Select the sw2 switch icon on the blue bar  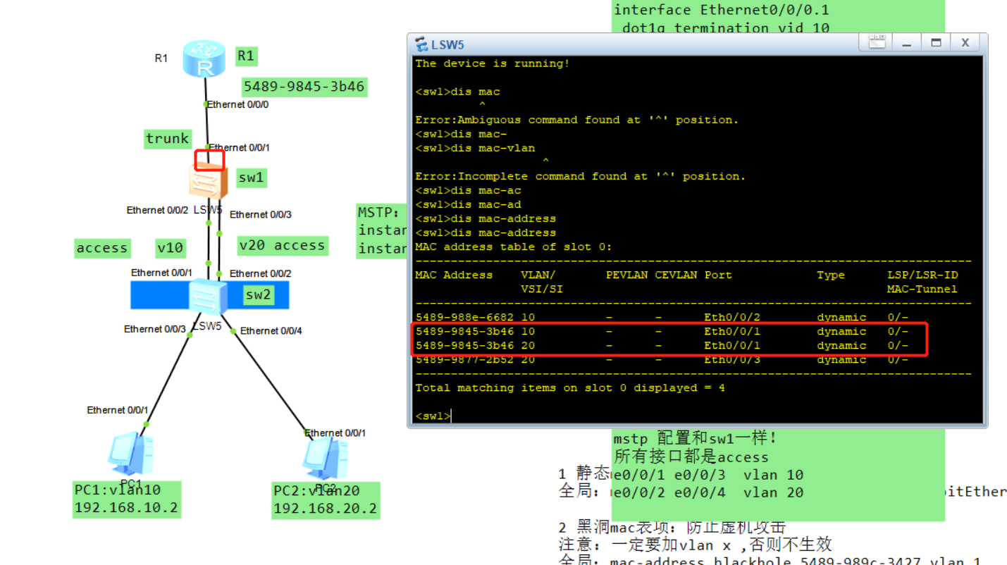(x=209, y=296)
